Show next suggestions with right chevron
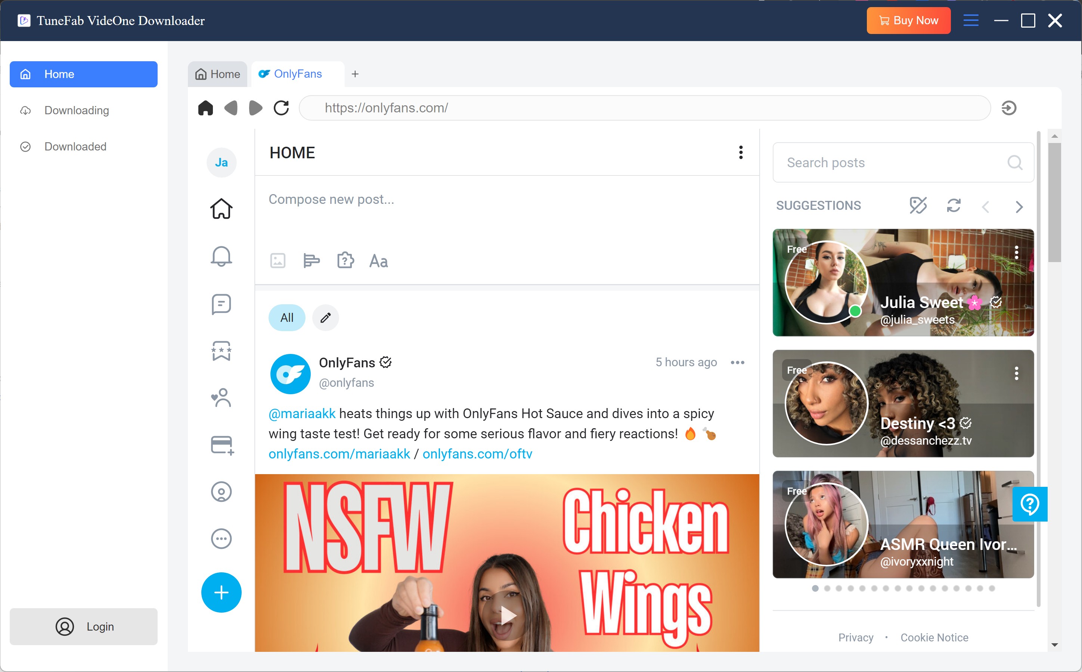This screenshot has width=1082, height=672. [x=1019, y=207]
